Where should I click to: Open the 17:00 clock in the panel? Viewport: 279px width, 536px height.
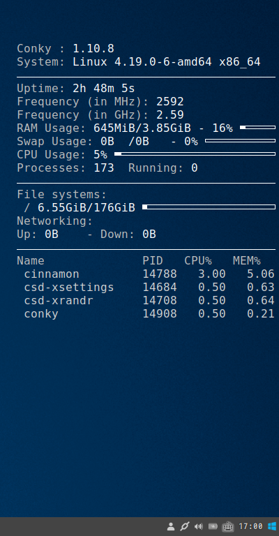(250, 526)
